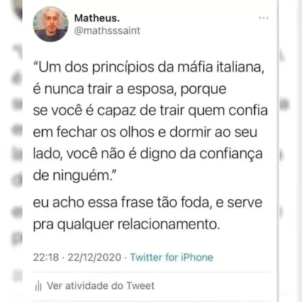Image resolution: width=302 pixels, height=302 pixels.
Task: Click the line em fechar os olhos
Action: click(x=145, y=132)
